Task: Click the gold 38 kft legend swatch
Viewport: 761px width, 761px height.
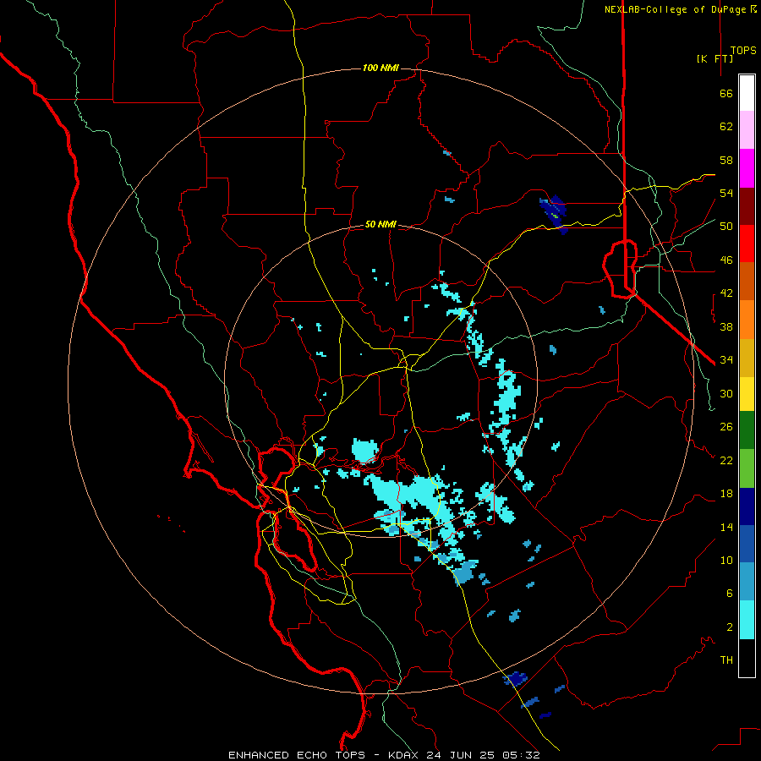Action: click(747, 358)
